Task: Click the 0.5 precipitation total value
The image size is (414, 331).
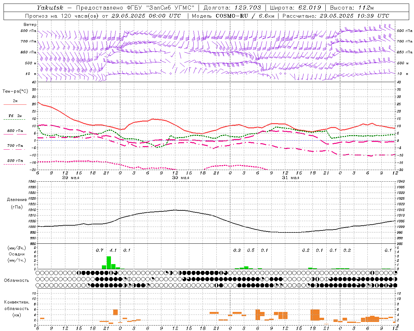Action: [251, 250]
